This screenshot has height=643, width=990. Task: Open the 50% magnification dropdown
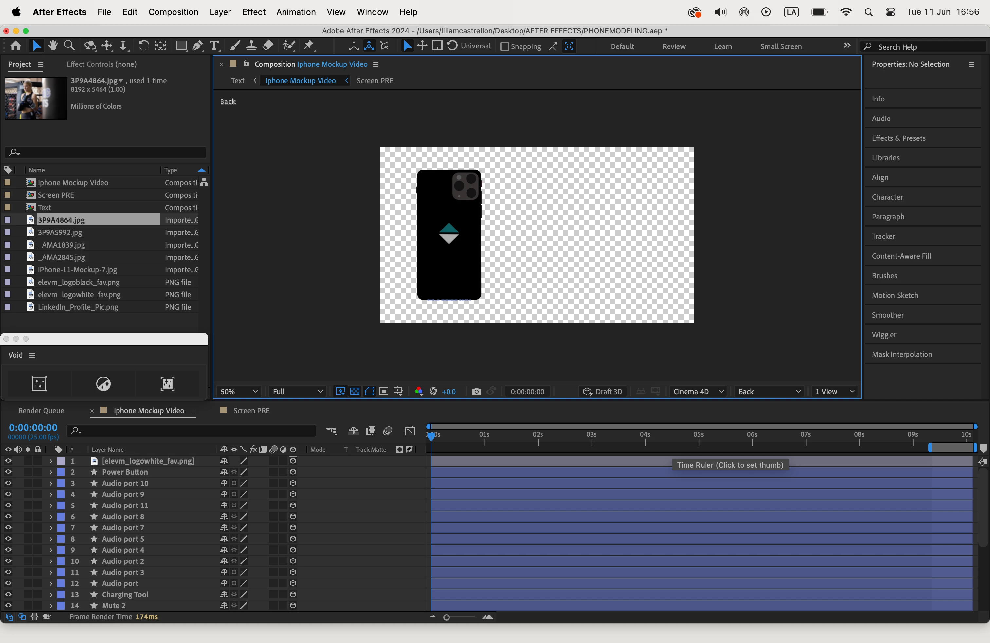coord(239,391)
